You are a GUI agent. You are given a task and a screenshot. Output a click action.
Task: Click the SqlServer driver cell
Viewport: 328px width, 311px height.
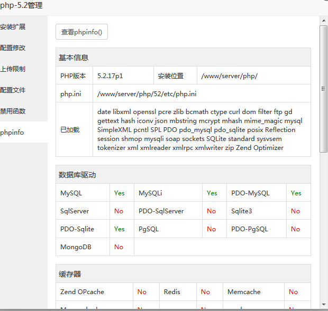click(x=83, y=211)
